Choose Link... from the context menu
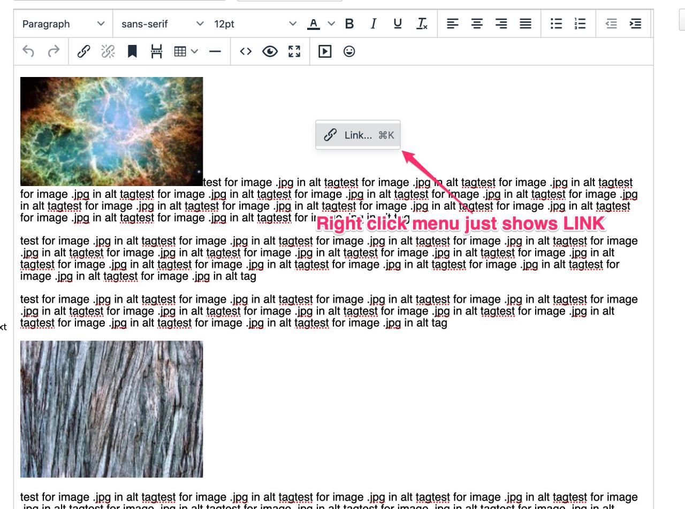 click(358, 135)
